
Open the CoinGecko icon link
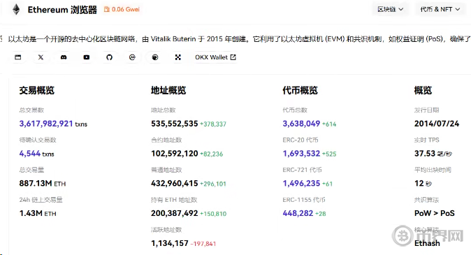(x=155, y=57)
